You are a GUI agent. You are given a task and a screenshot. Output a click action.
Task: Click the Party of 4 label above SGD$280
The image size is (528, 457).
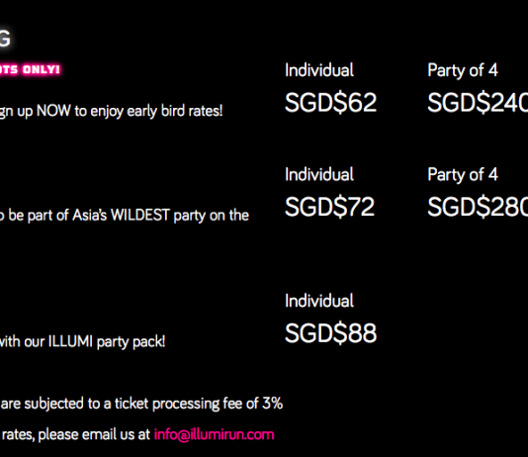point(463,175)
